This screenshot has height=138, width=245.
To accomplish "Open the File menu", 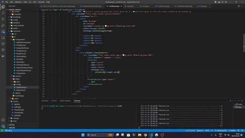I will pos(7,2).
